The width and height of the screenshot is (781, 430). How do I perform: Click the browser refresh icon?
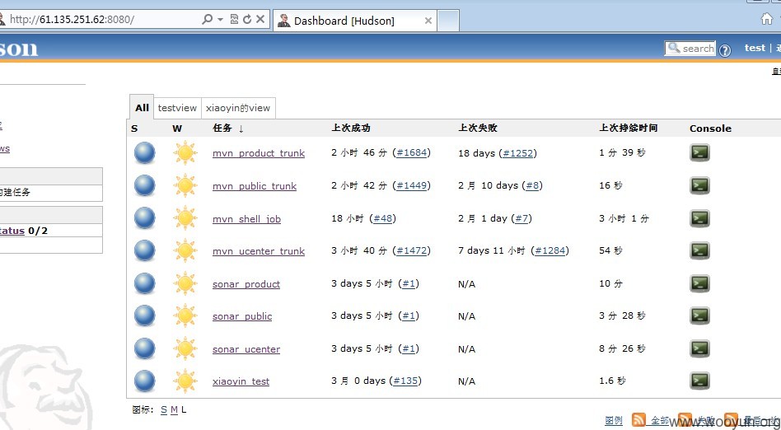(247, 20)
